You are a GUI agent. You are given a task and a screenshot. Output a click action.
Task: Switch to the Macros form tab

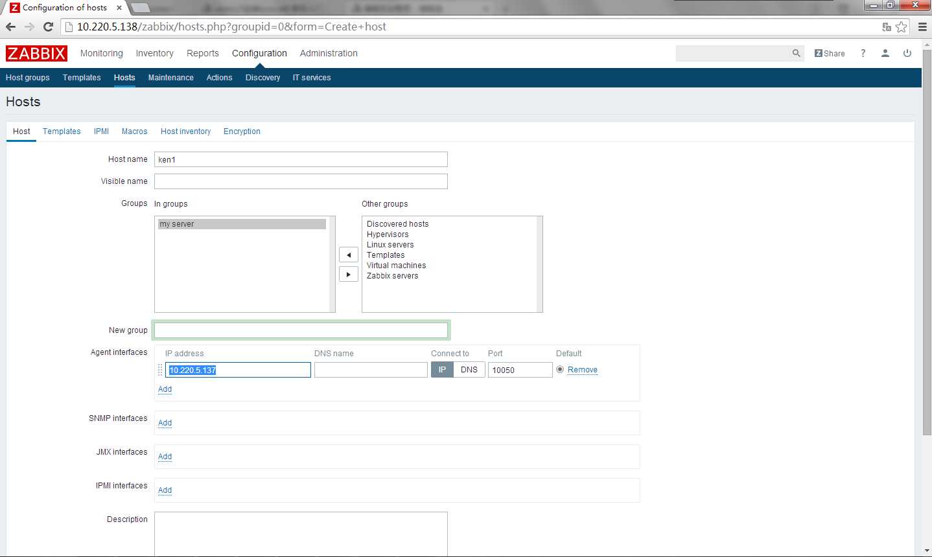pyautogui.click(x=134, y=131)
